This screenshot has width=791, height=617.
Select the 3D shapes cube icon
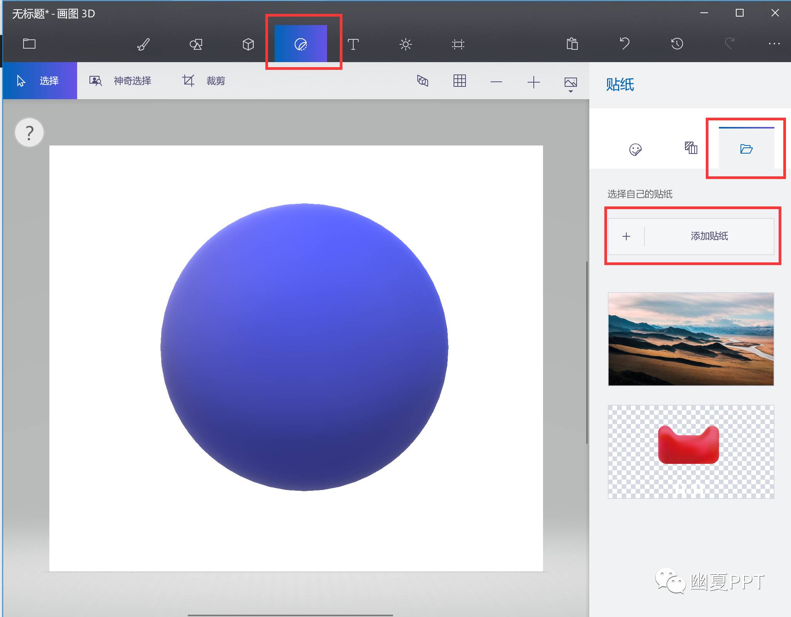[x=248, y=44]
